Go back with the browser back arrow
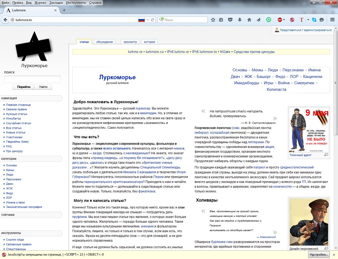This screenshot has height=259, width=338. tap(5, 20)
